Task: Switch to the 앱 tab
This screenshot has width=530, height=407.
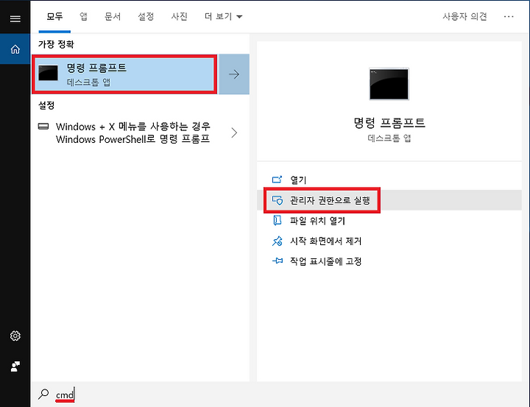Action: click(x=83, y=16)
